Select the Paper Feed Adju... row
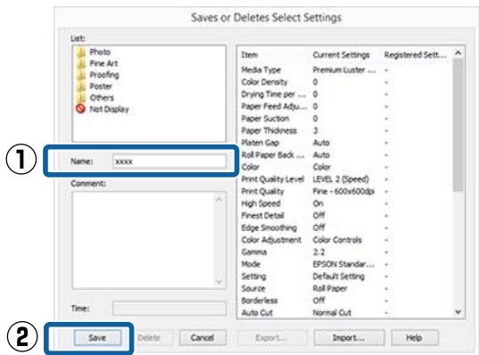 (x=345, y=106)
